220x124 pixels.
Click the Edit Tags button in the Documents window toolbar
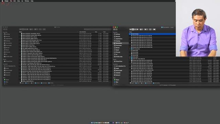154,29
